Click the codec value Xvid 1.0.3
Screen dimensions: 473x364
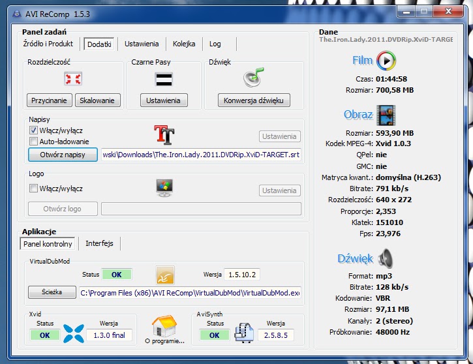click(x=393, y=144)
